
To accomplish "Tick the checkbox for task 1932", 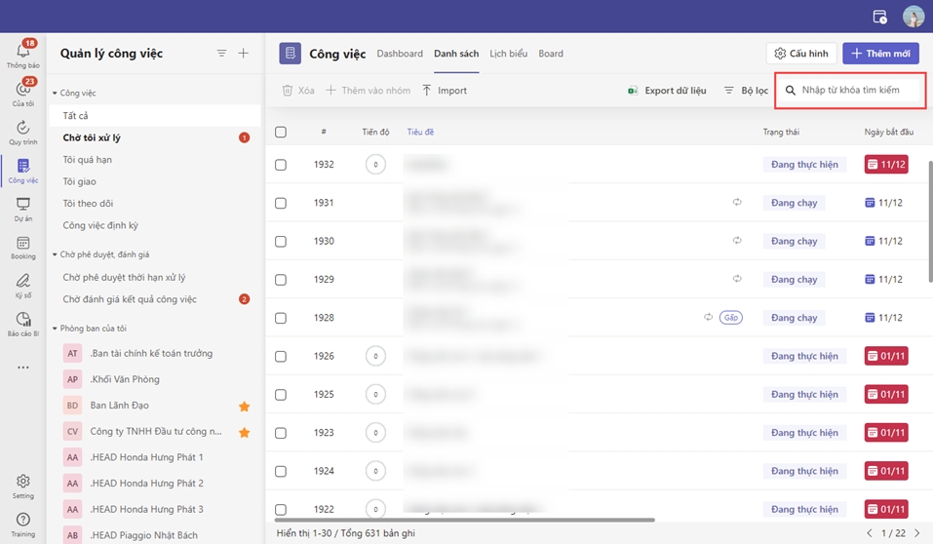I will click(281, 165).
